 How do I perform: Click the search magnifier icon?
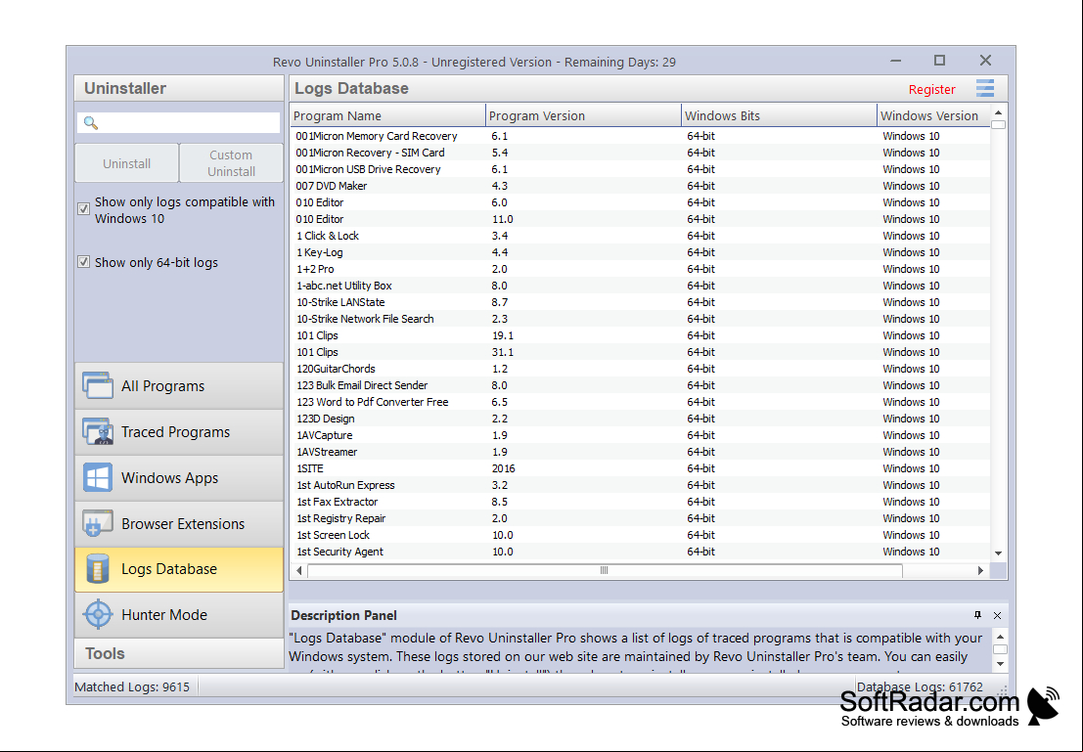tap(90, 123)
